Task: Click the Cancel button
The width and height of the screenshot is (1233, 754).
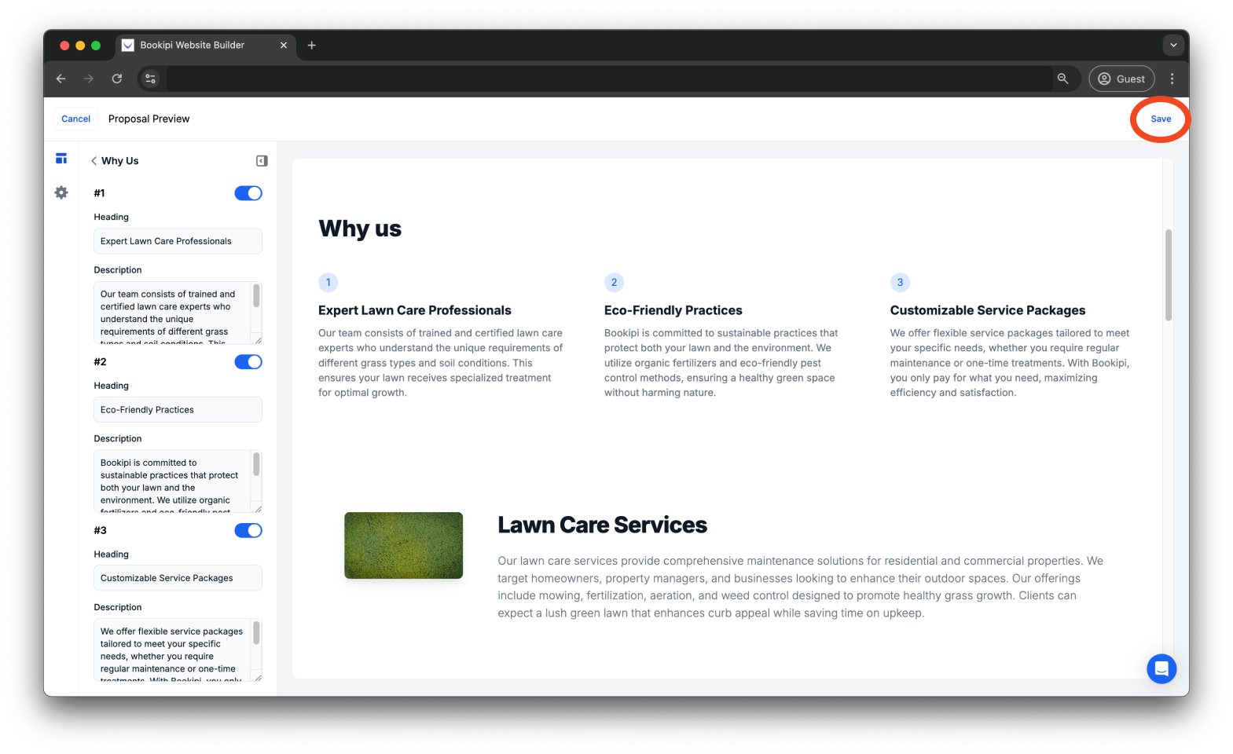Action: click(x=75, y=119)
